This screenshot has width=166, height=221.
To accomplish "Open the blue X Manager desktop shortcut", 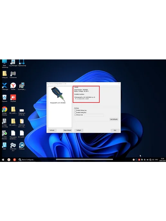I will coord(5,86).
